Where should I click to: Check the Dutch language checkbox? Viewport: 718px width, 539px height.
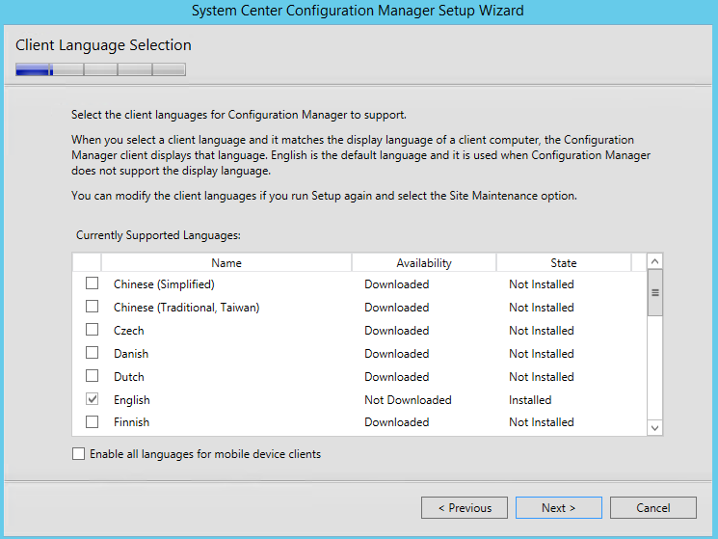click(93, 376)
